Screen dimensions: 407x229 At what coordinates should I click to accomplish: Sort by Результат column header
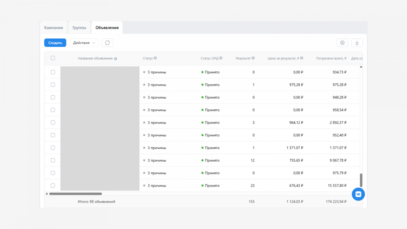[243, 58]
